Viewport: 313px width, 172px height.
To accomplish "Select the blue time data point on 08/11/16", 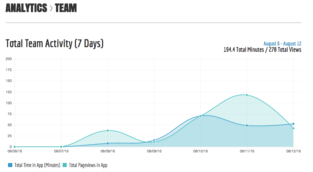I will [247, 126].
